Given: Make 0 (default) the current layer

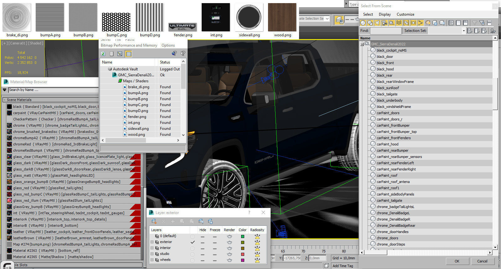Looking at the screenshot, I should pyautogui.click(x=192, y=236).
